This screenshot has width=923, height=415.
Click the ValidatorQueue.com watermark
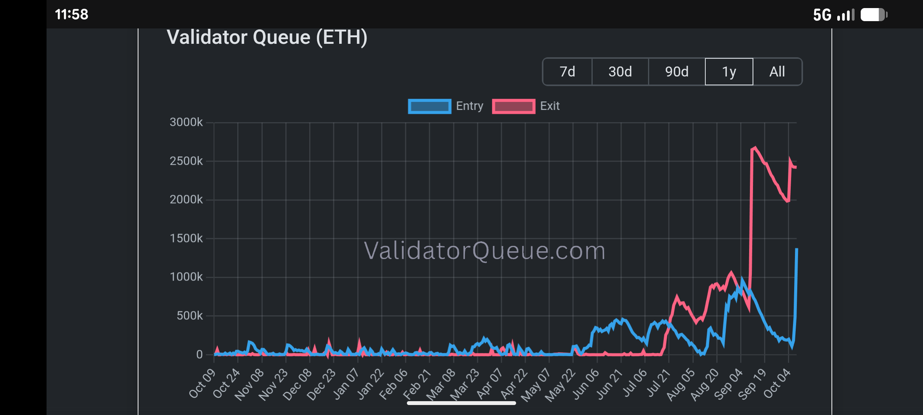click(485, 251)
